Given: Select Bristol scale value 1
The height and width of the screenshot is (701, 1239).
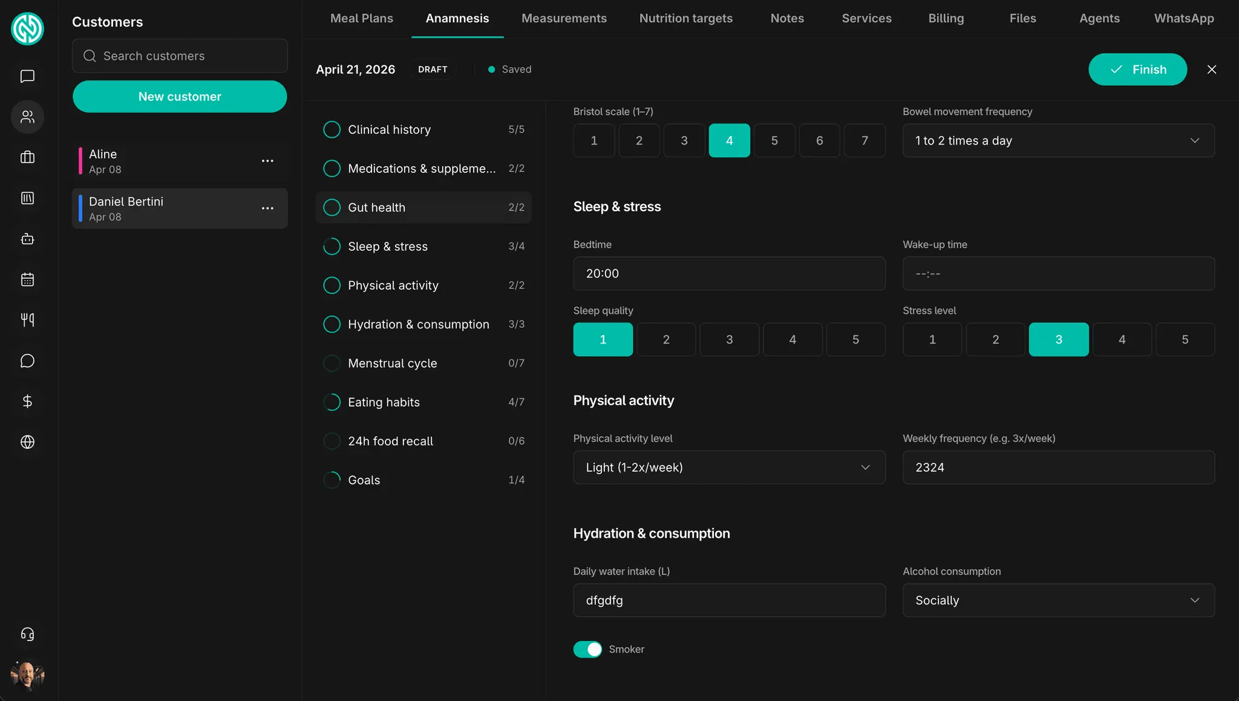Looking at the screenshot, I should (x=594, y=140).
